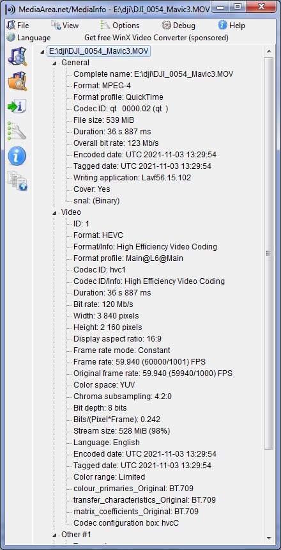Image resolution: width=281 pixels, height=550 pixels.
Task: Select the Format profile: Main@L6@Main row
Action: 128,258
